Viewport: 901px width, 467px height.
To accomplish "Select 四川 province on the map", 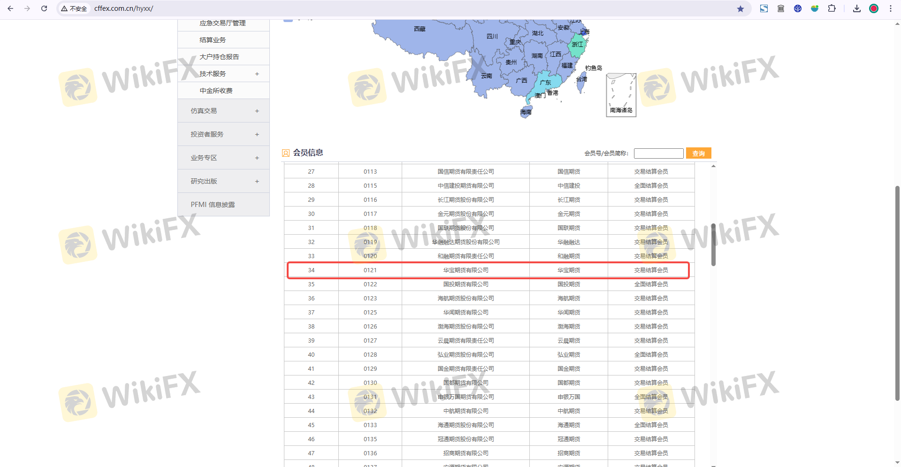I will 492,36.
